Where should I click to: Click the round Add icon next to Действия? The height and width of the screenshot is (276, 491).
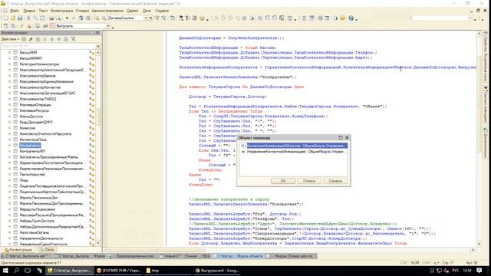click(24, 39)
